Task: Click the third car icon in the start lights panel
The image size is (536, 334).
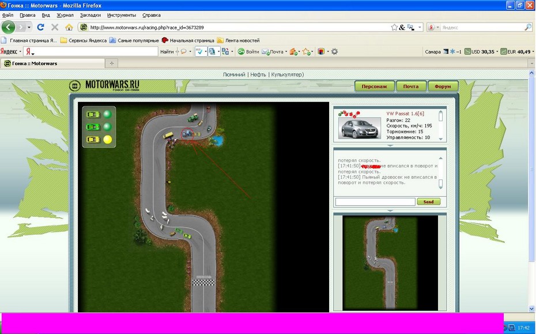Action: (x=93, y=139)
